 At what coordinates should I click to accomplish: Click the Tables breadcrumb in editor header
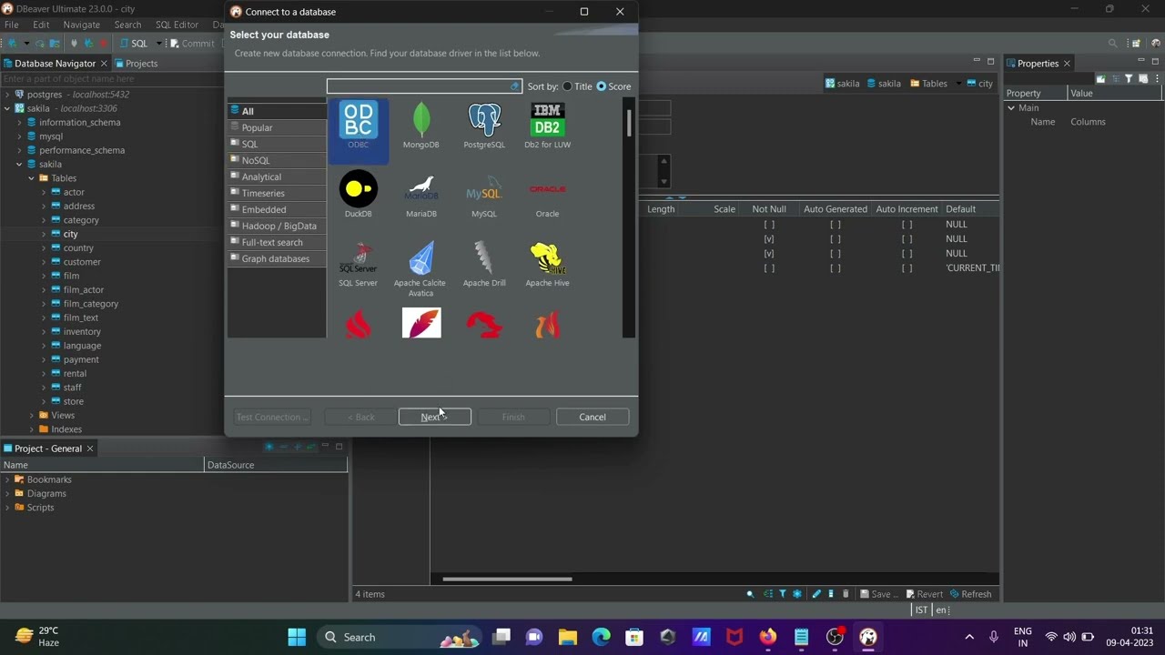point(928,84)
